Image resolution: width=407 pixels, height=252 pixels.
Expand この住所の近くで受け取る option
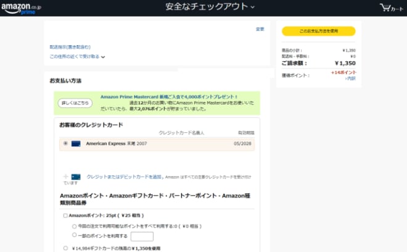(77, 56)
